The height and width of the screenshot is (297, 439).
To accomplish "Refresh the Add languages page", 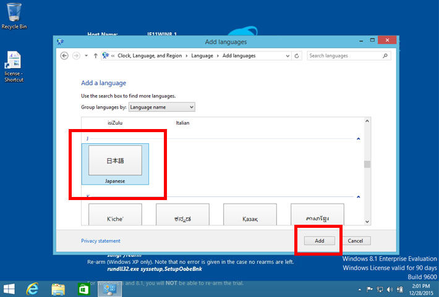I will [x=297, y=56].
